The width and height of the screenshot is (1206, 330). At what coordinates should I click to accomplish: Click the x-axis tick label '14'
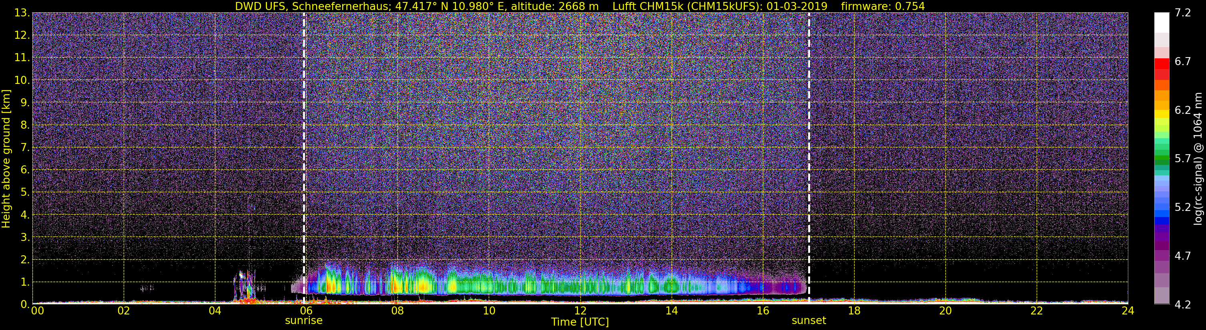(671, 310)
